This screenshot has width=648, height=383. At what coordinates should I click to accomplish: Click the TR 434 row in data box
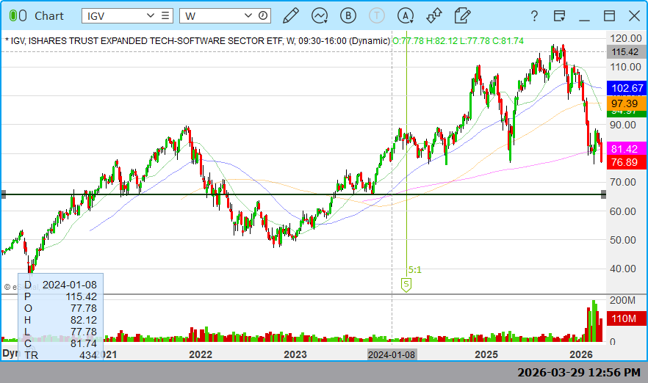(x=60, y=355)
